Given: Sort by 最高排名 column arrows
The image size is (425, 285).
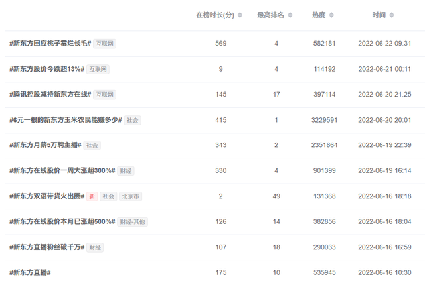Looking at the screenshot, I should [290, 15].
